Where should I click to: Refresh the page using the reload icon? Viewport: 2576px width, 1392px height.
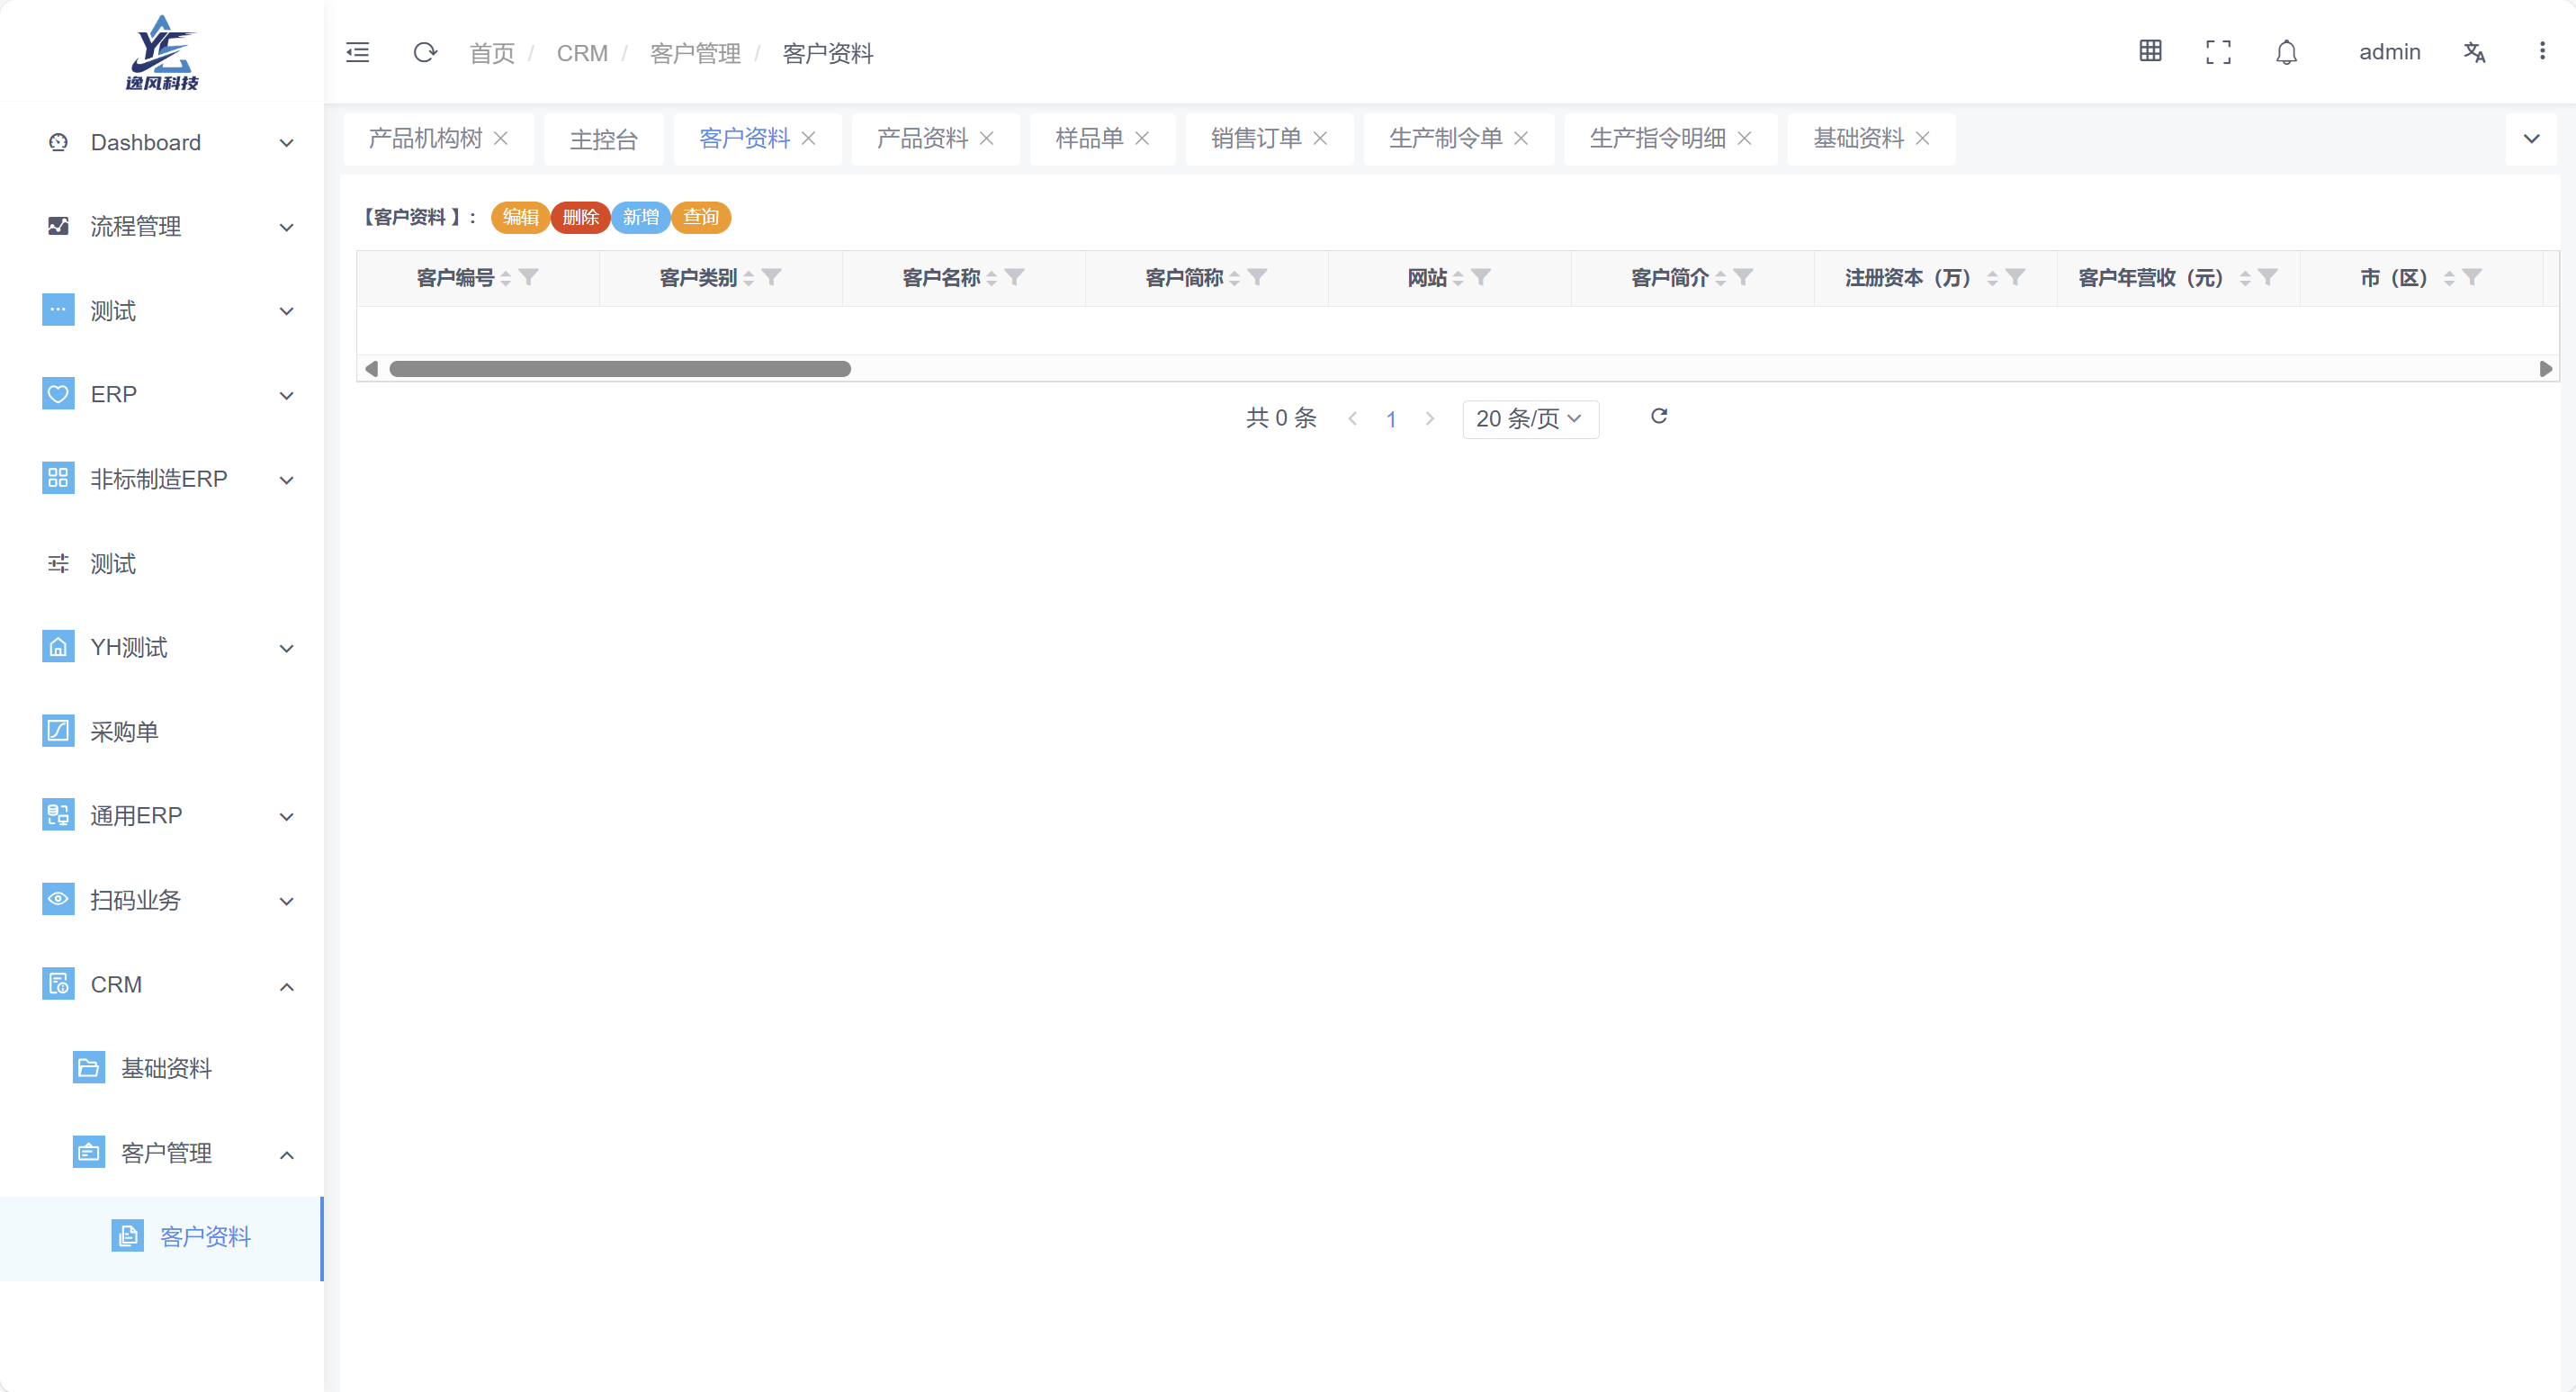point(425,52)
